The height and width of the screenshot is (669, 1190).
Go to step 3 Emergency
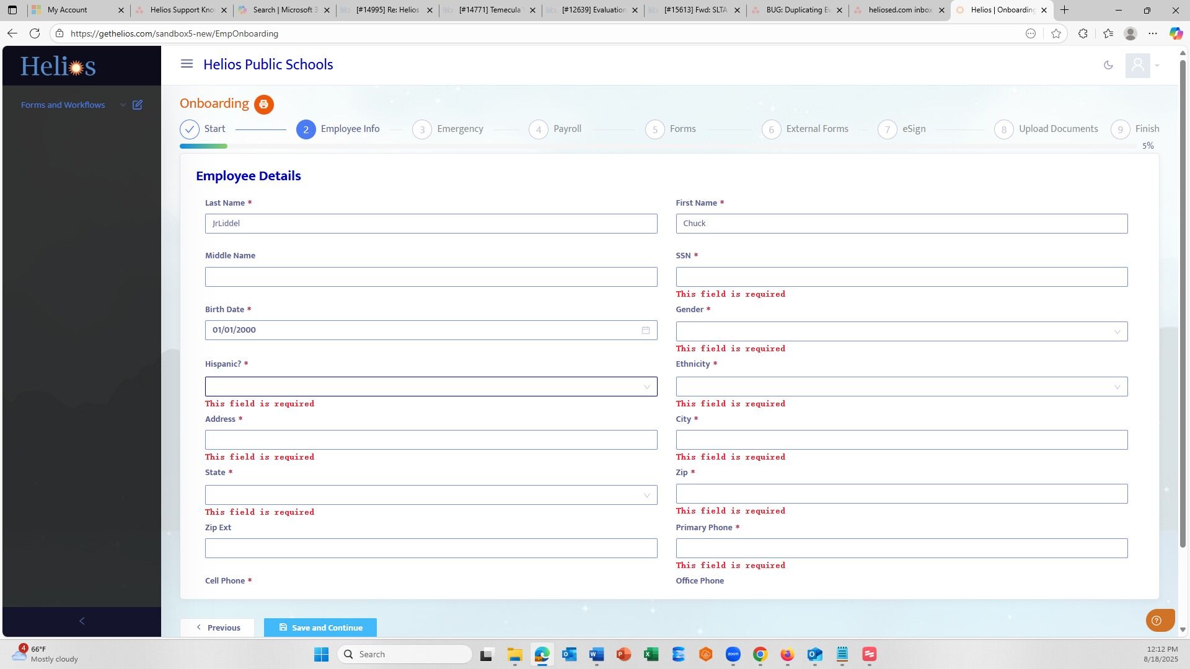tap(447, 129)
